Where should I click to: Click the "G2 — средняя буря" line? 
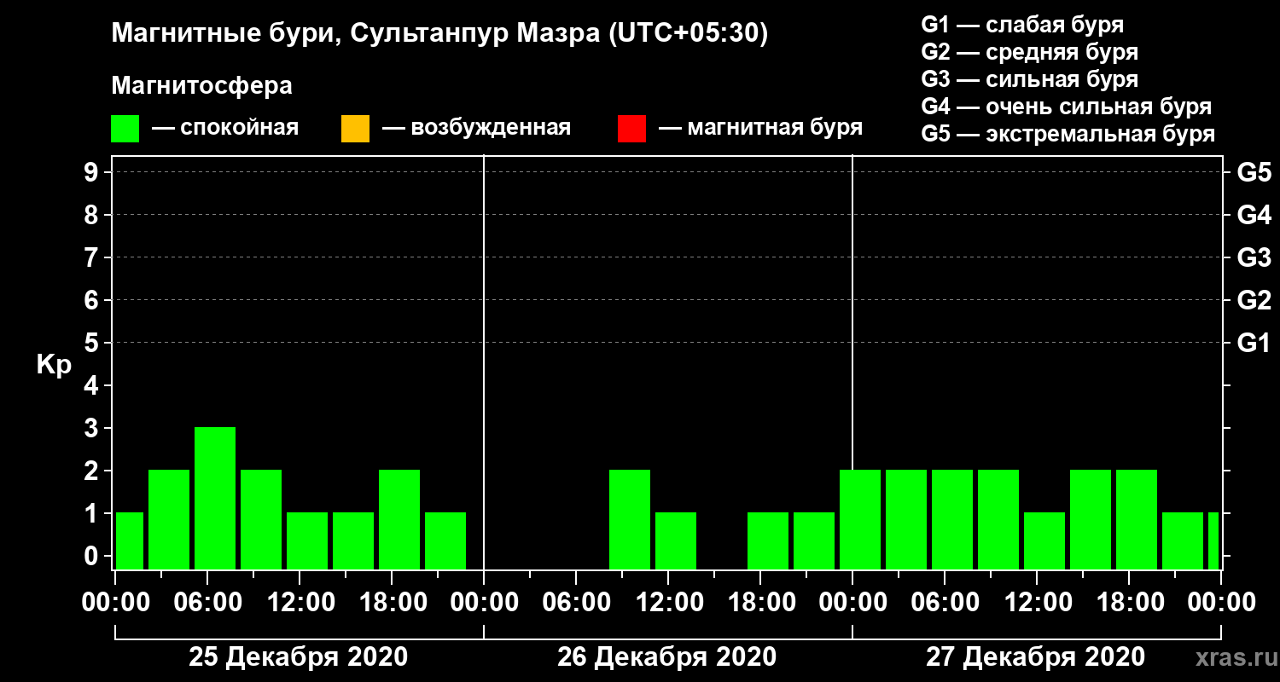tap(1029, 52)
